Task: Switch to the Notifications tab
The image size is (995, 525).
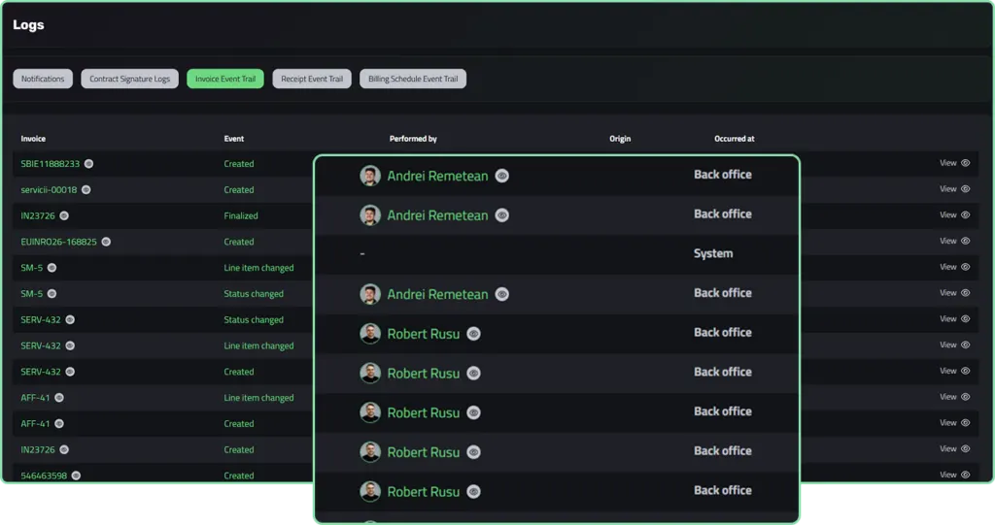Action: (x=43, y=79)
